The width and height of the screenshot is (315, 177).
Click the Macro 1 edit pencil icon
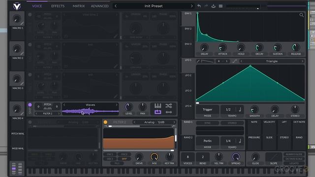tap(22, 24)
